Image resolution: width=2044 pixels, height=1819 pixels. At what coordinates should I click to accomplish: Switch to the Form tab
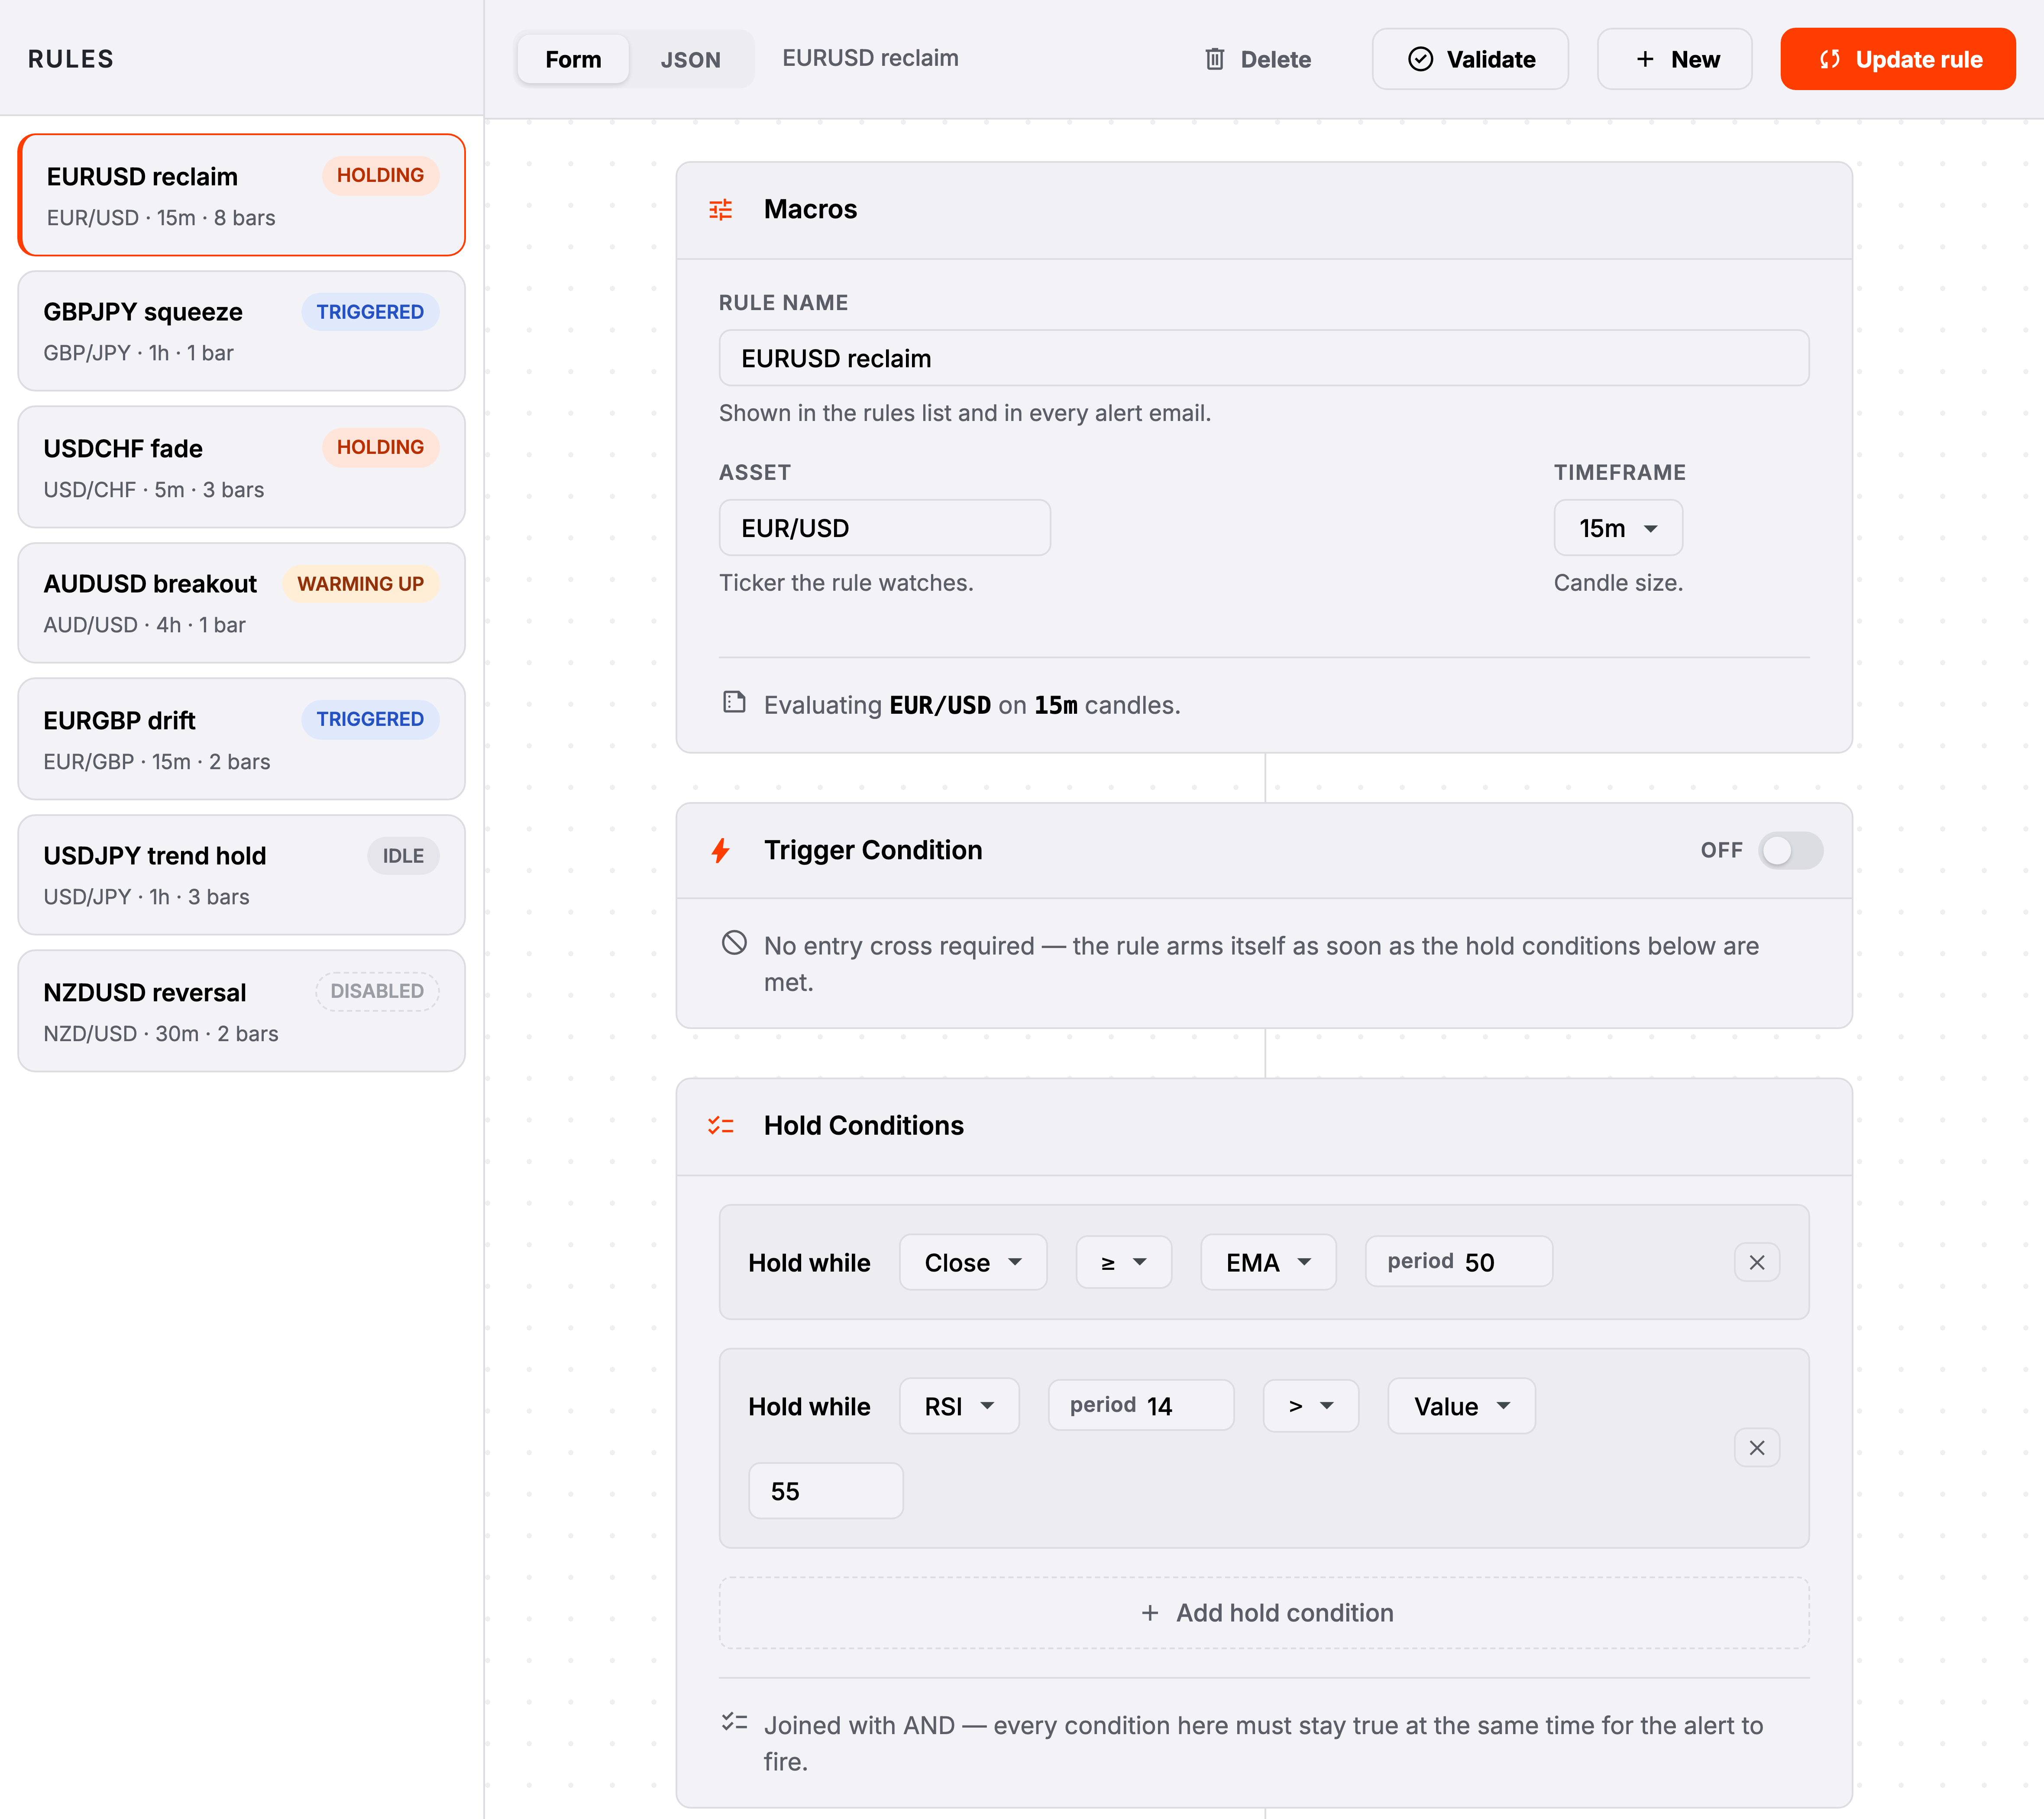pyautogui.click(x=573, y=59)
